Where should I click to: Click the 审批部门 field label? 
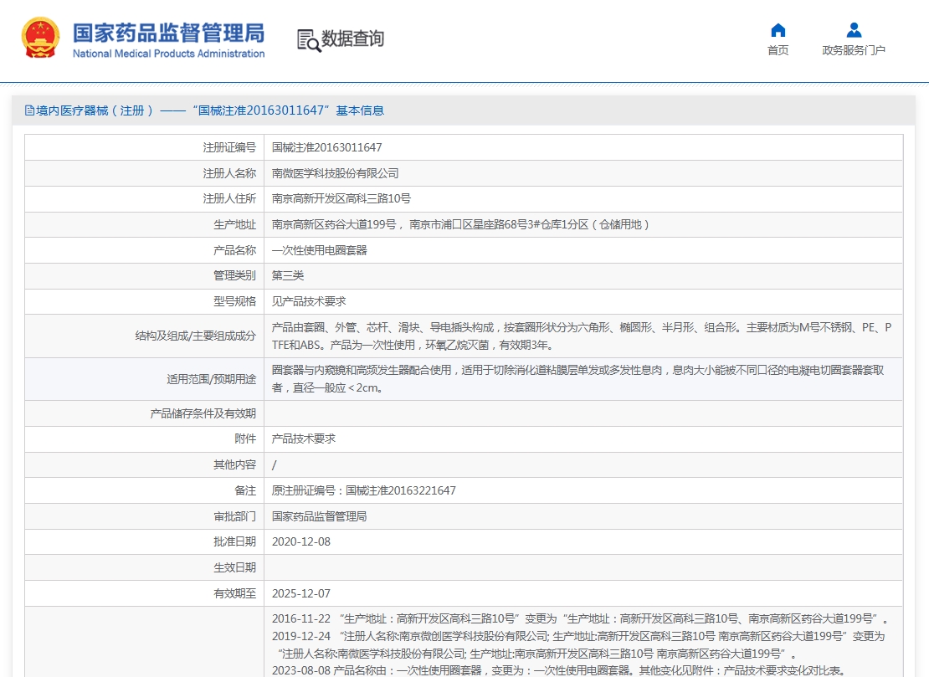234,516
